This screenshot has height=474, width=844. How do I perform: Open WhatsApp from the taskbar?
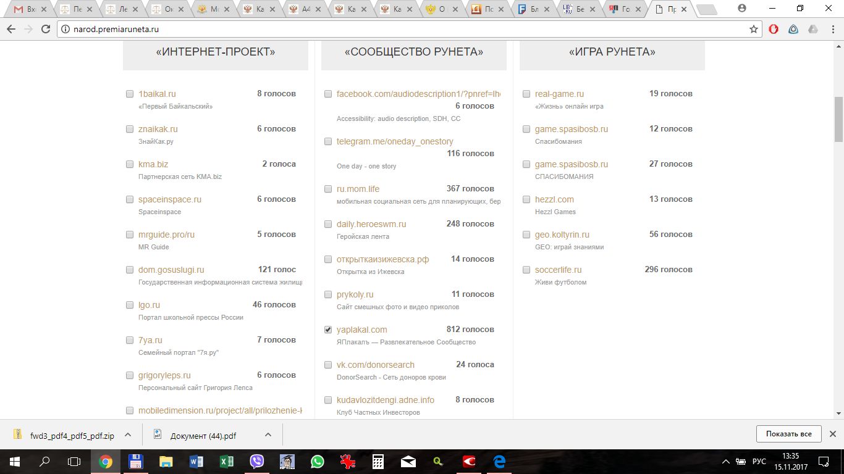click(318, 462)
